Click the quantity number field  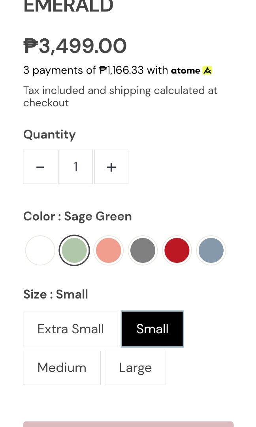75,167
